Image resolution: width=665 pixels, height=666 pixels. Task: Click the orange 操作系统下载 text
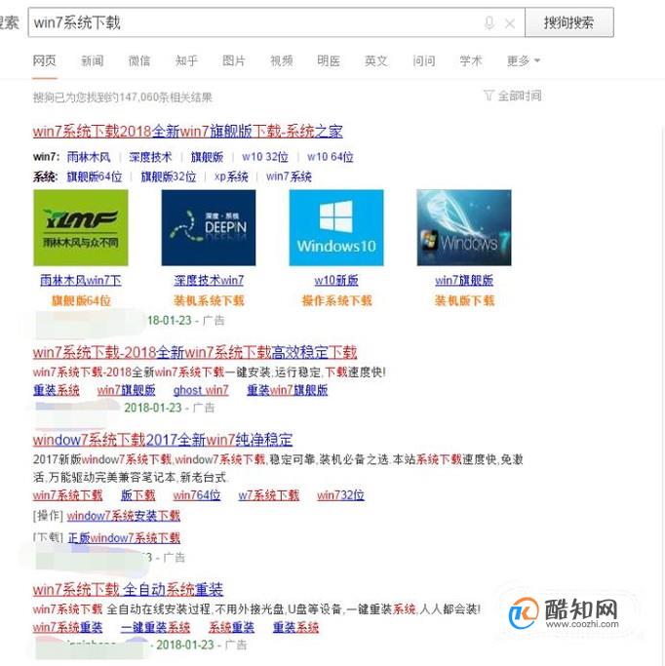(336, 300)
